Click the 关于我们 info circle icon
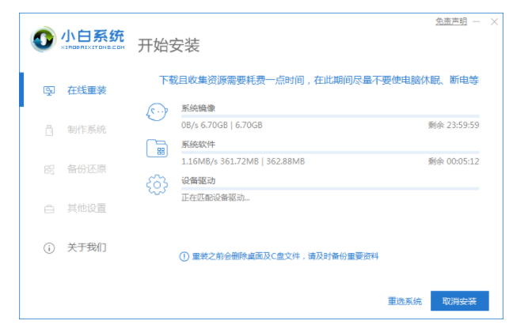 [x=49, y=247]
